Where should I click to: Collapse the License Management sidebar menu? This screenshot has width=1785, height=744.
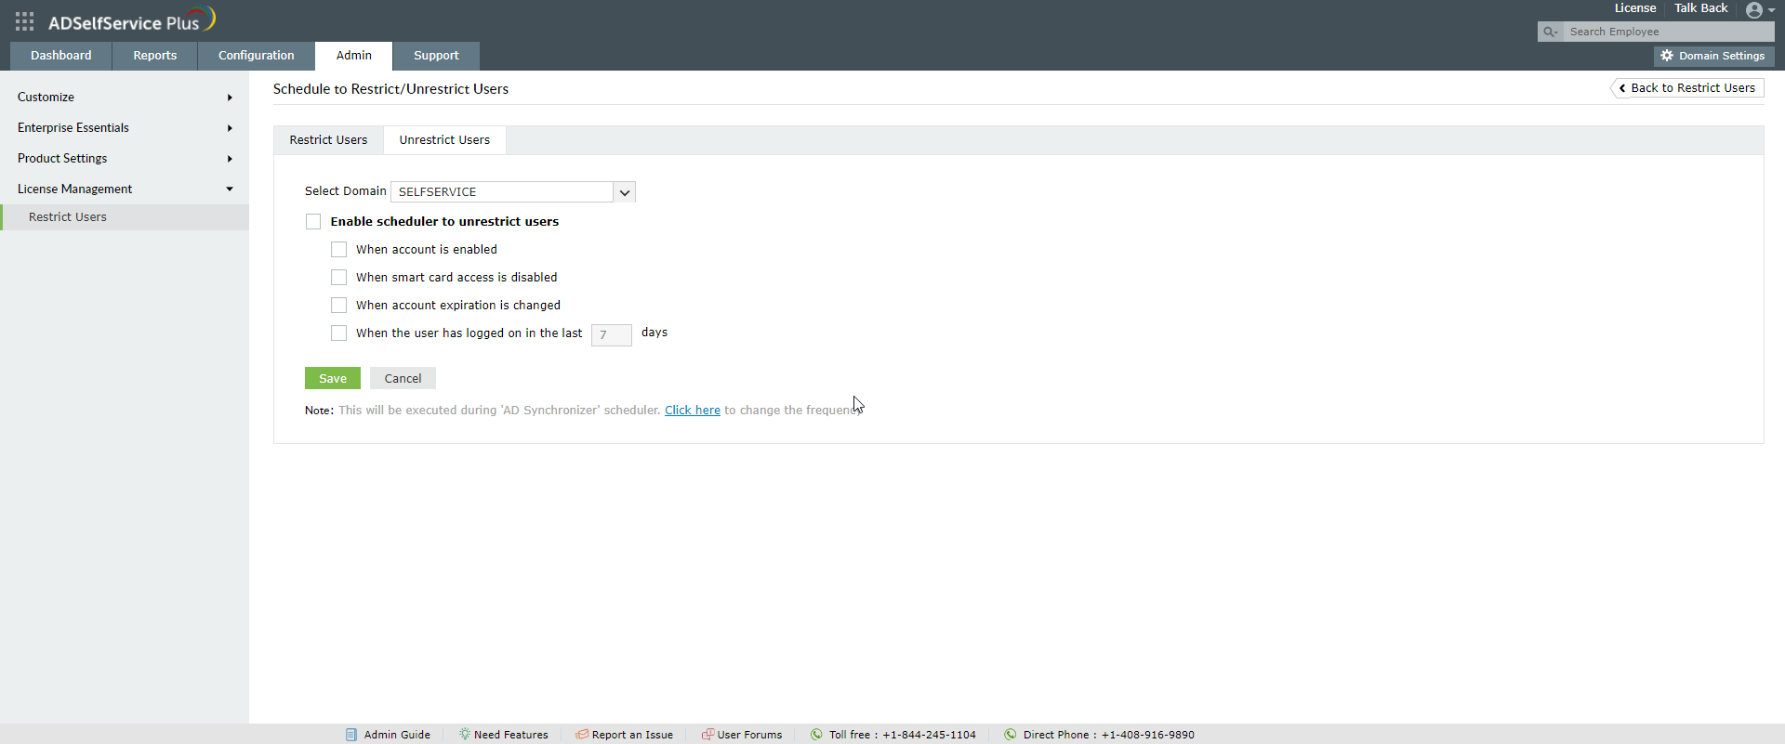pyautogui.click(x=125, y=189)
